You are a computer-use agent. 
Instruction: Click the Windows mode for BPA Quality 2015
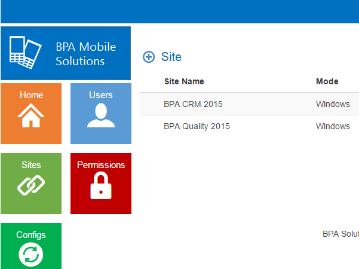click(333, 126)
